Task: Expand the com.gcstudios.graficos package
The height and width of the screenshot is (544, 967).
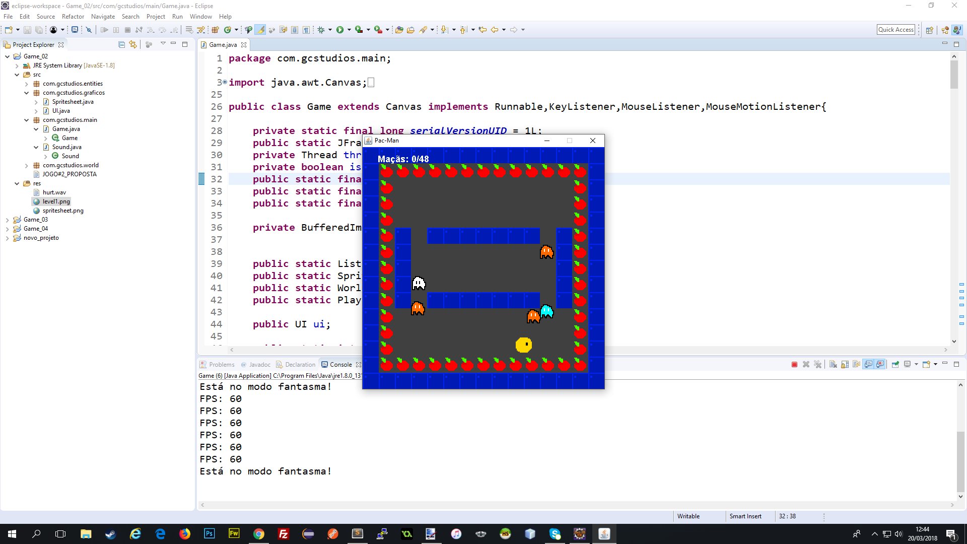Action: 25,92
